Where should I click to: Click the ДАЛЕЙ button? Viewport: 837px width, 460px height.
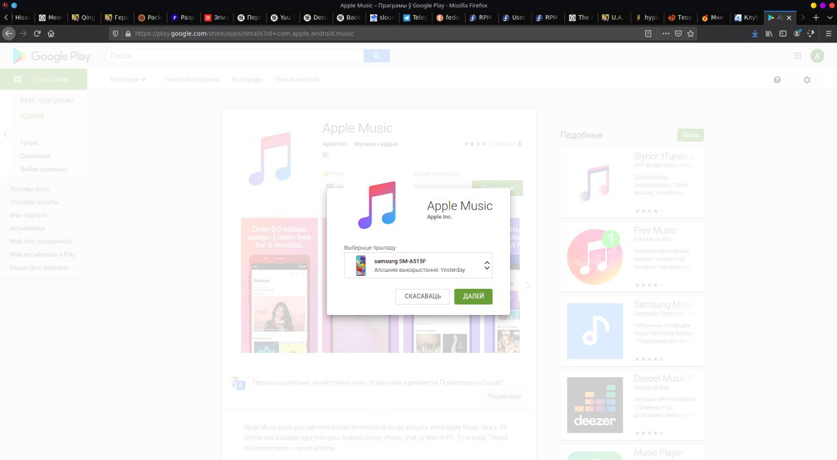click(x=473, y=297)
